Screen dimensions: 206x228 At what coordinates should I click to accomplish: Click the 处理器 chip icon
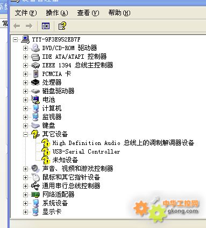(x=35, y=82)
